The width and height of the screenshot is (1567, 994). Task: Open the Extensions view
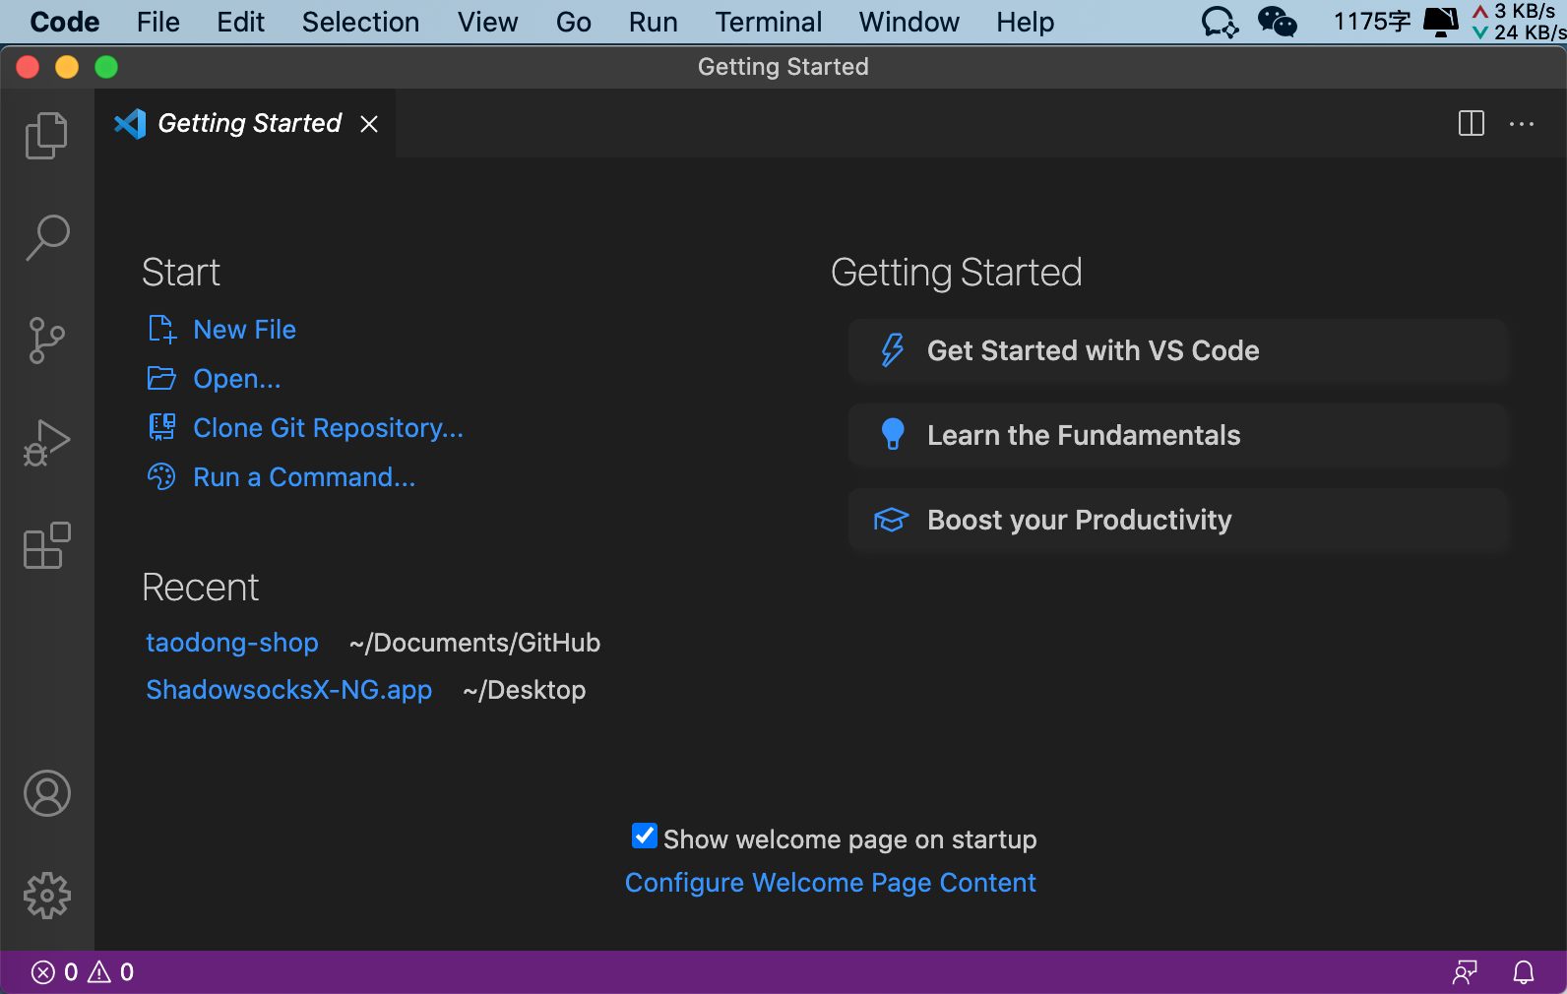coord(46,545)
